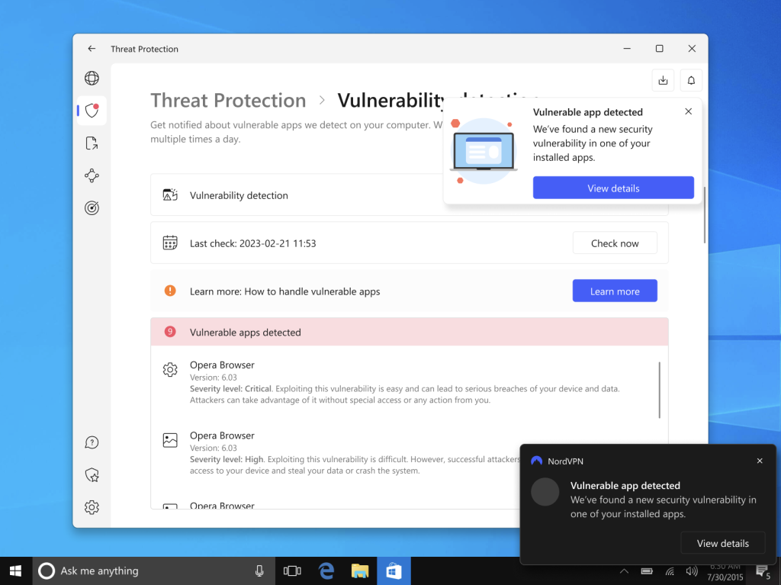Open the Dark Web Monitor target icon
781x585 pixels.
click(x=92, y=207)
